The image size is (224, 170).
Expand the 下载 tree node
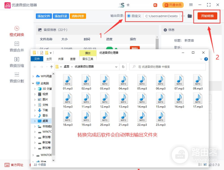pos(35,110)
